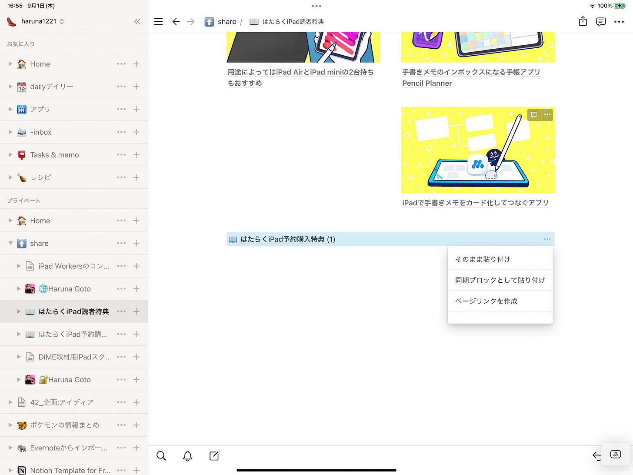Expand Tasks & memo in sidebar
Image resolution: width=633 pixels, height=475 pixels.
pos(10,155)
